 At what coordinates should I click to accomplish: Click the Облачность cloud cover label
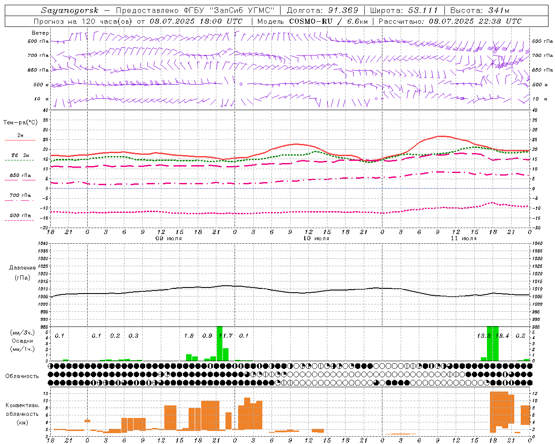point(22,376)
